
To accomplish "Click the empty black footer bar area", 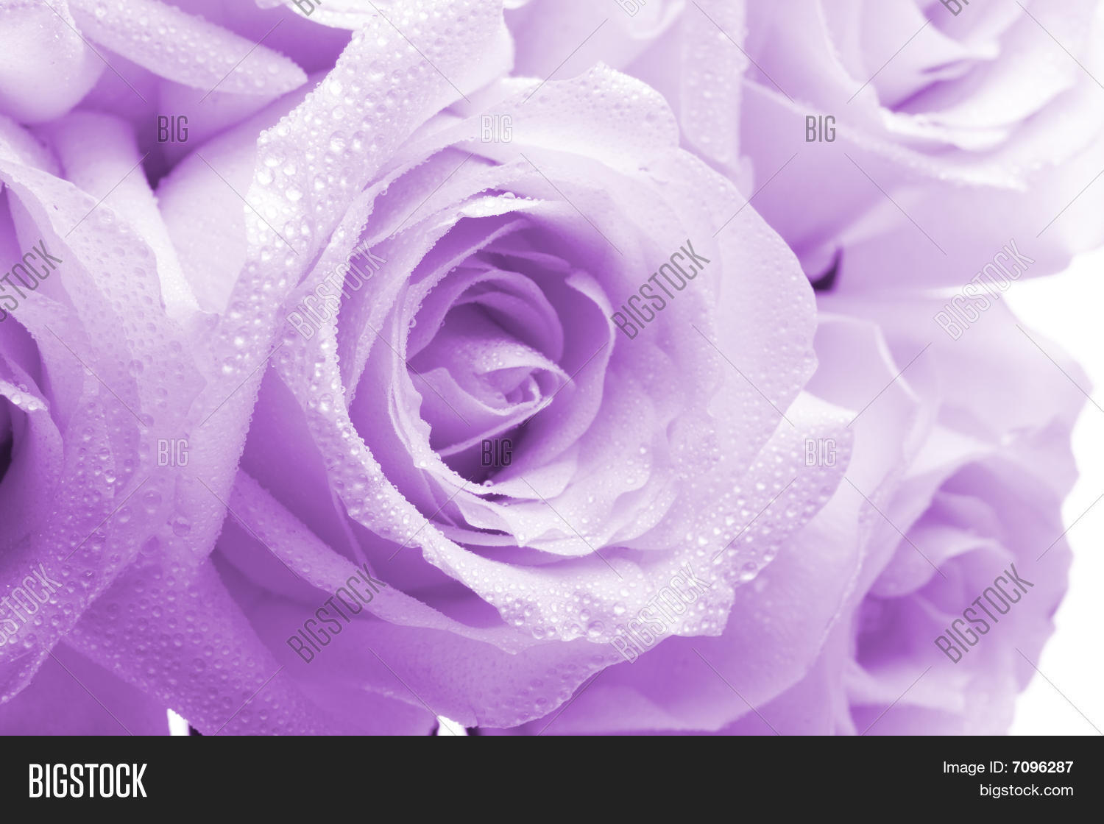I will (515, 780).
